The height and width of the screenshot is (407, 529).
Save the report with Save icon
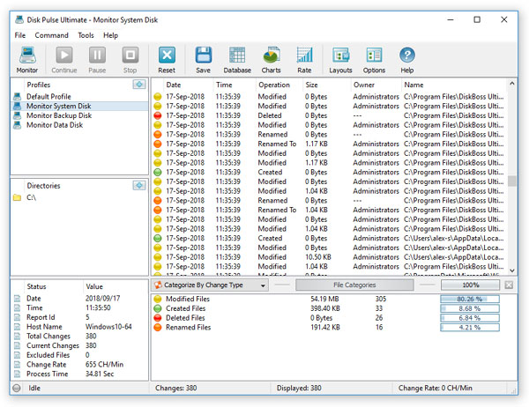tap(203, 55)
